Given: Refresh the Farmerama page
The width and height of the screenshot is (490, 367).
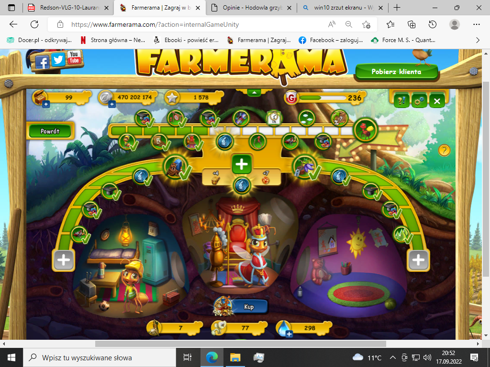Looking at the screenshot, I should pos(34,24).
